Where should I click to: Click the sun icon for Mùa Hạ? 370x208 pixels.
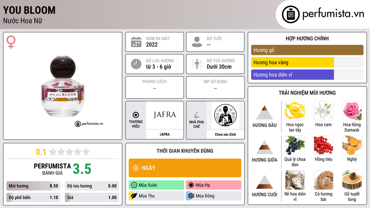(191, 185)
